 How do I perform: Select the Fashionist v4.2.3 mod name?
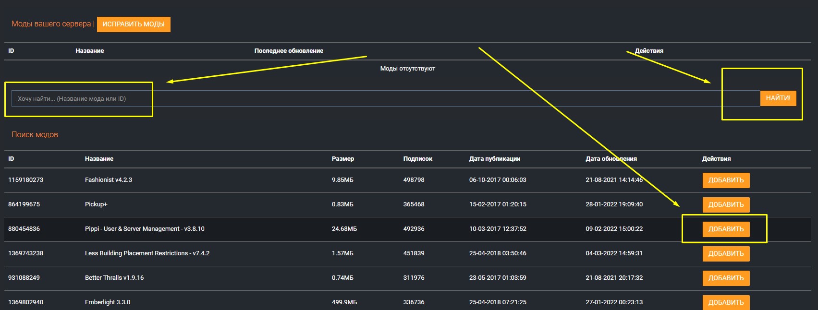point(109,180)
